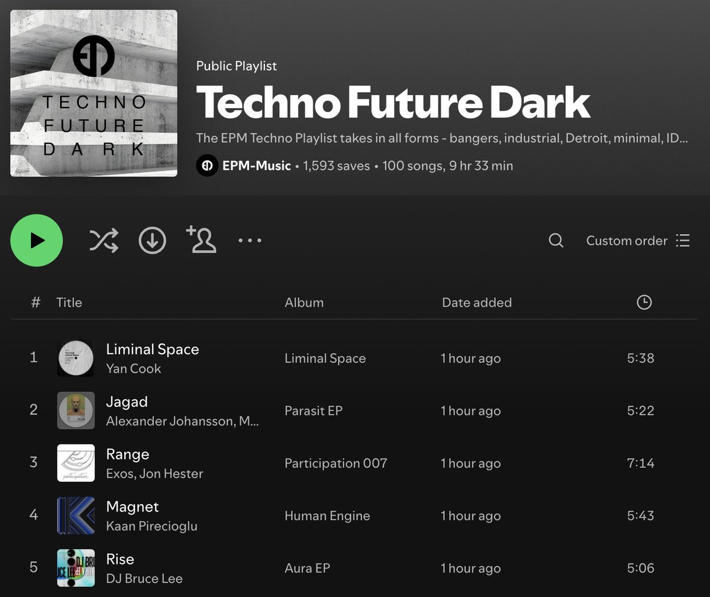This screenshot has height=597, width=710.
Task: Click '1 hour ago' in the Jagad row
Action: [x=471, y=411]
